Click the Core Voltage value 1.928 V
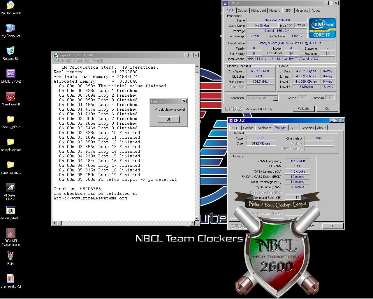Screen dimensions: 373x299 pos(297,36)
